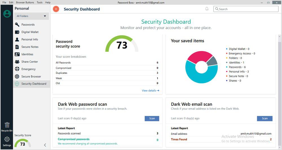
Task: Select Secure Notes in sidebar
Action: pos(30,47)
